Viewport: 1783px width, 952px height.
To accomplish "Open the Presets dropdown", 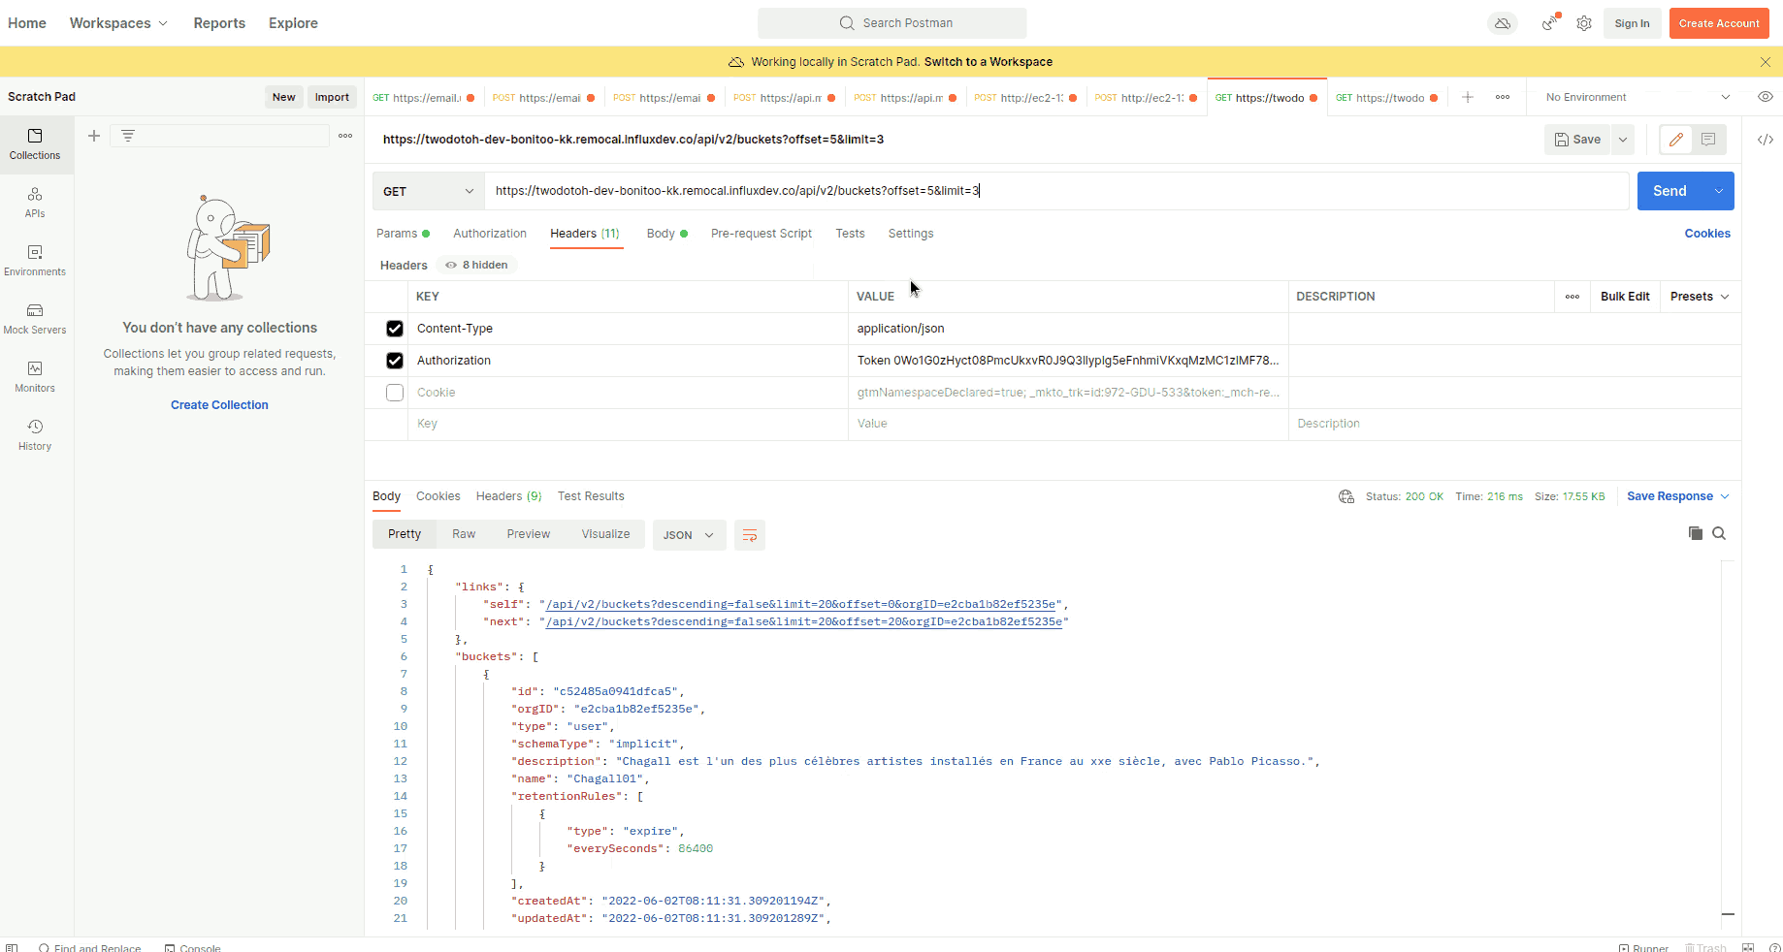I will click(x=1700, y=297).
